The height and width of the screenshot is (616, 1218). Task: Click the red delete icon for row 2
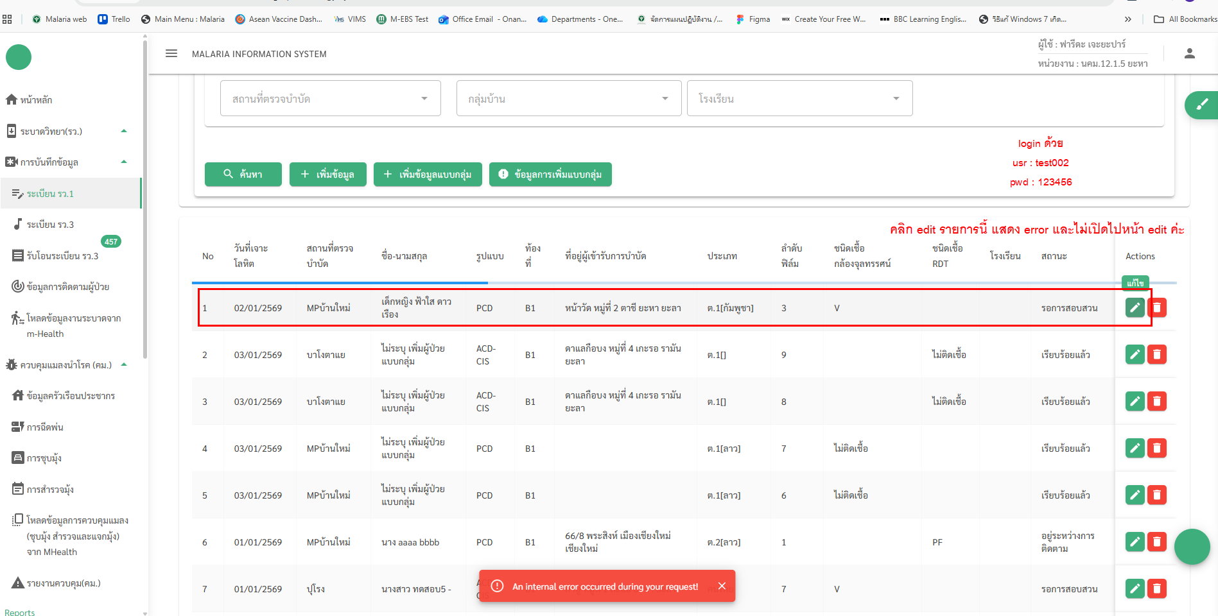(1157, 354)
